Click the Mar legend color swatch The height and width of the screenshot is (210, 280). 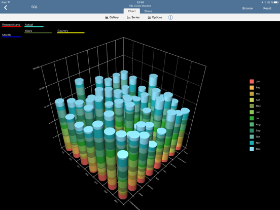(252, 94)
